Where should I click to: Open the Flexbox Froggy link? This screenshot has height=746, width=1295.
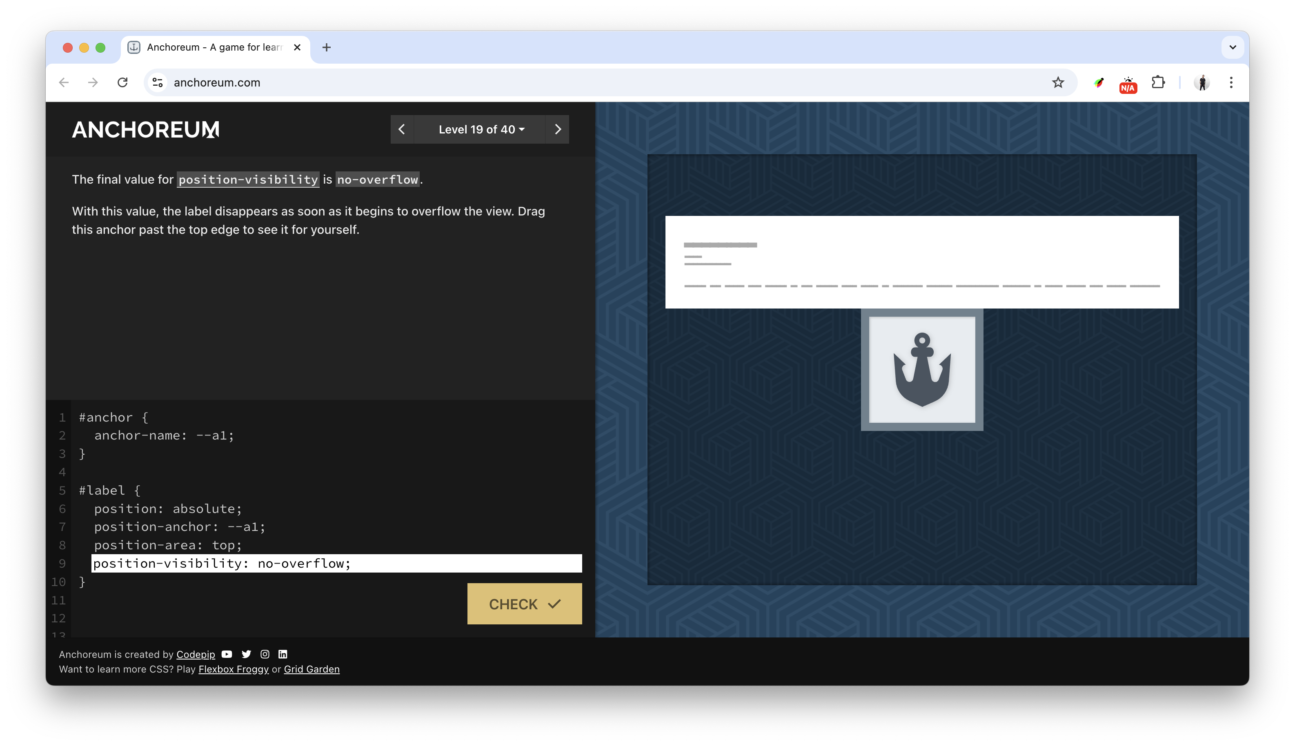tap(234, 669)
